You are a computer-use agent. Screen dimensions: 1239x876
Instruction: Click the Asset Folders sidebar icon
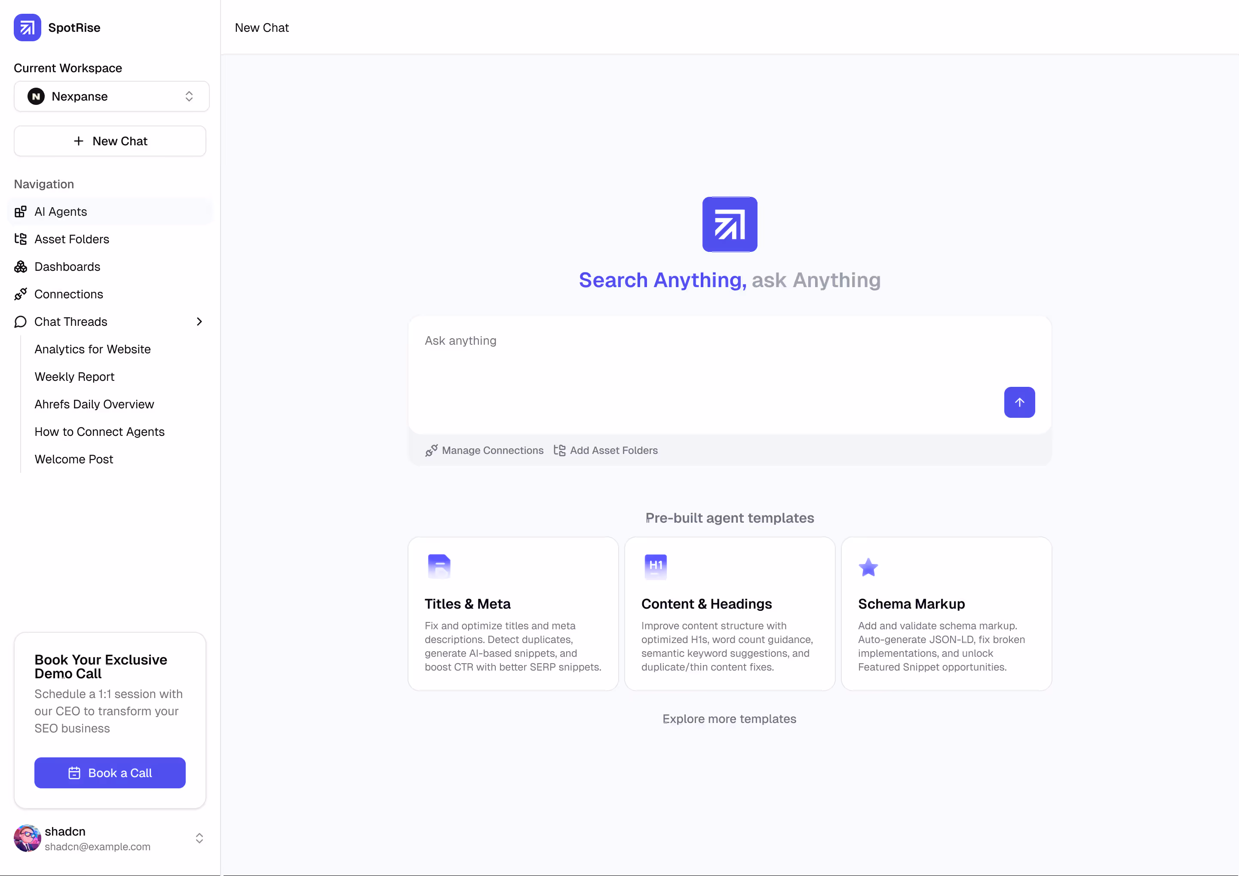(21, 239)
